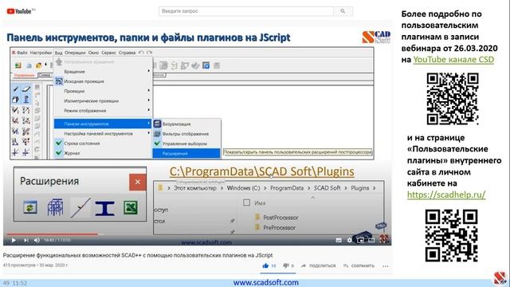Expand the chevron after Plugins breadcrumb
The width and height of the screenshot is (510, 287).
(374, 188)
